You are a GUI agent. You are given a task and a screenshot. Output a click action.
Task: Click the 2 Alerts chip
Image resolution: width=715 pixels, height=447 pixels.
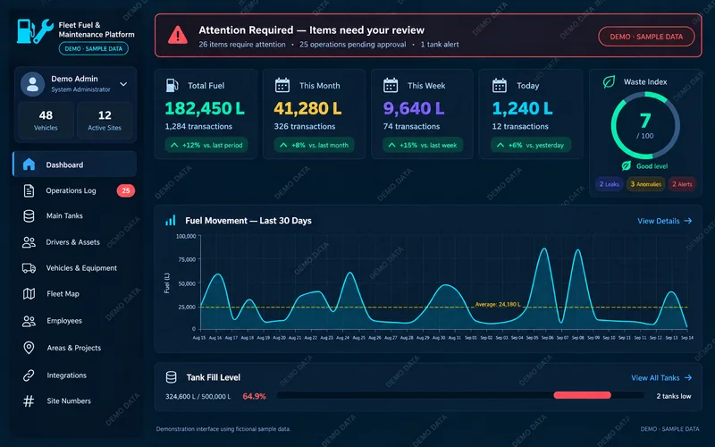(x=682, y=184)
